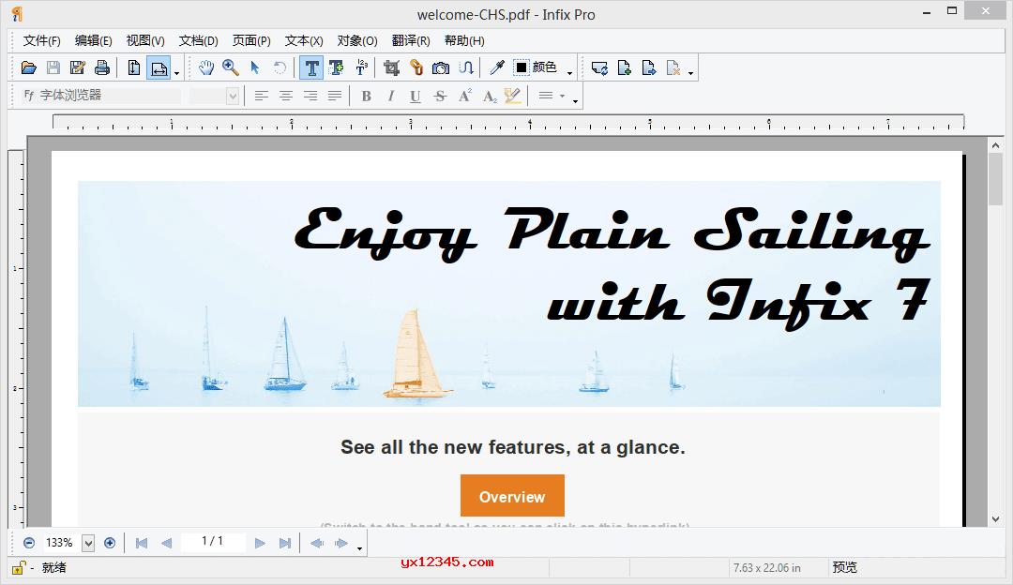Toggle Bold formatting
1013x585 pixels.
pos(367,97)
